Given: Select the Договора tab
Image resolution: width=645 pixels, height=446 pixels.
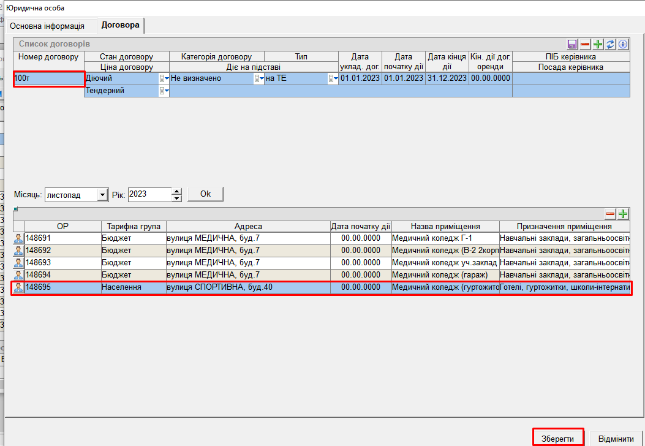Looking at the screenshot, I should tap(121, 26).
